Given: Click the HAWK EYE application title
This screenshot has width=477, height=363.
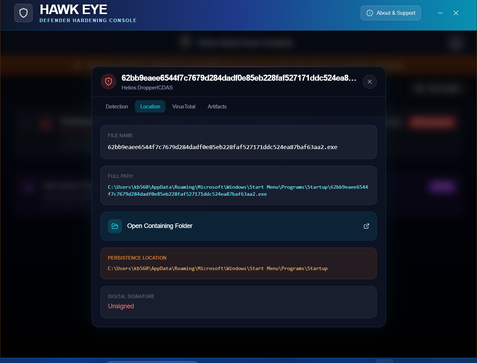Looking at the screenshot, I should tap(74, 9).
